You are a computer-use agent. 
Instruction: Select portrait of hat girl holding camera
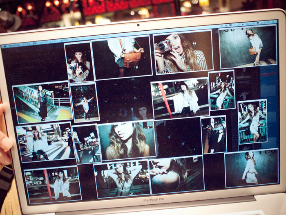(79, 62)
